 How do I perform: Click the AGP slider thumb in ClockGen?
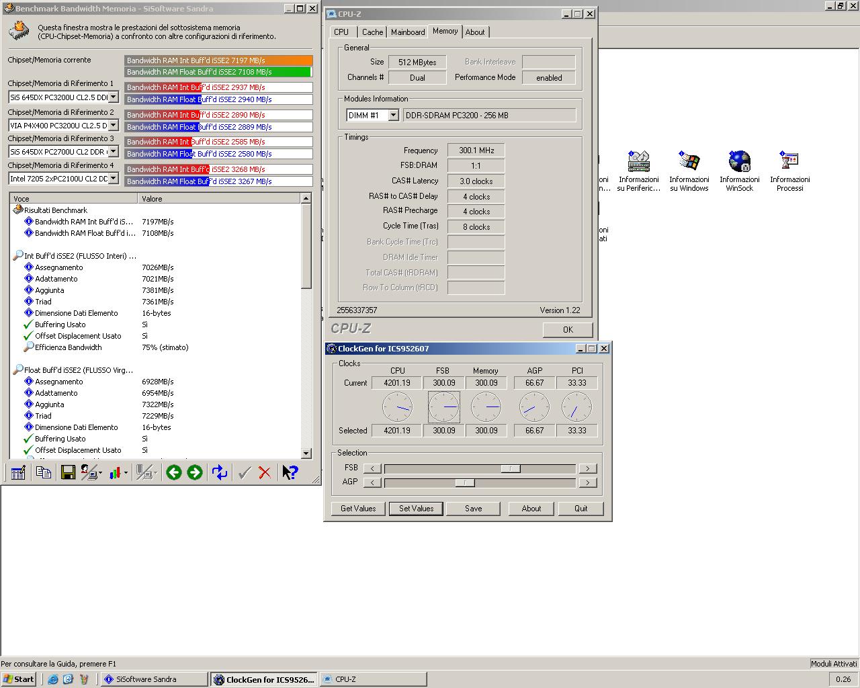click(465, 482)
